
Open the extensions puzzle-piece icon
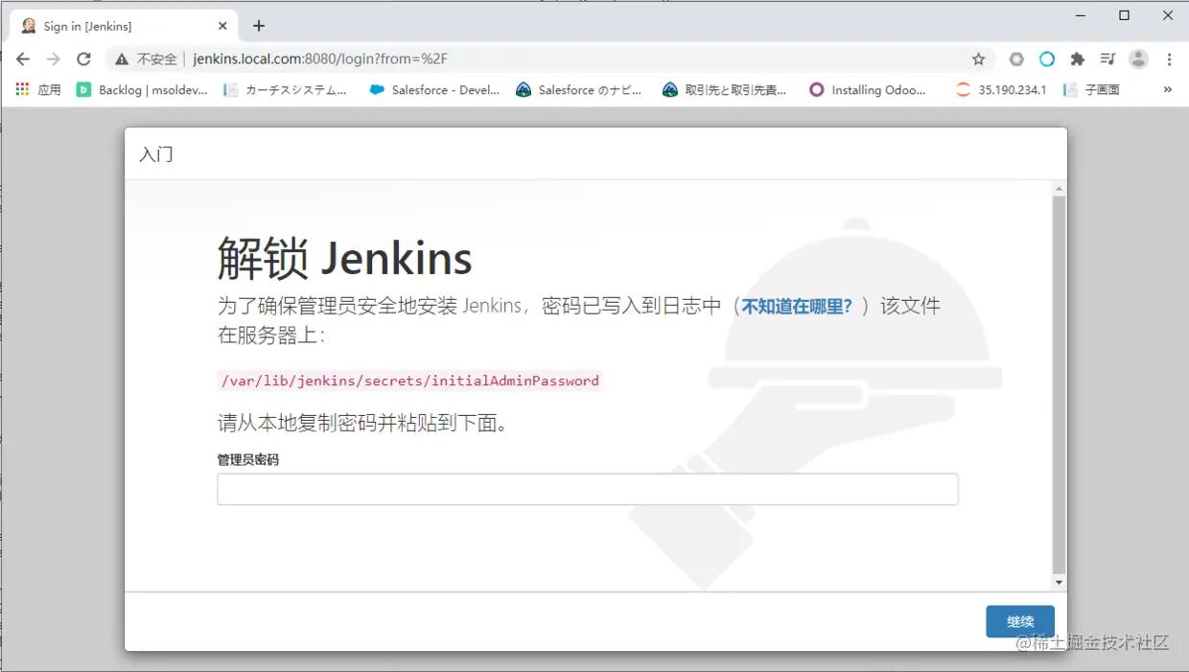[1077, 59]
